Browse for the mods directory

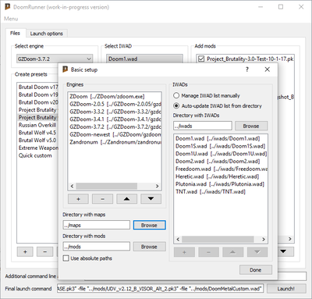coord(149,247)
